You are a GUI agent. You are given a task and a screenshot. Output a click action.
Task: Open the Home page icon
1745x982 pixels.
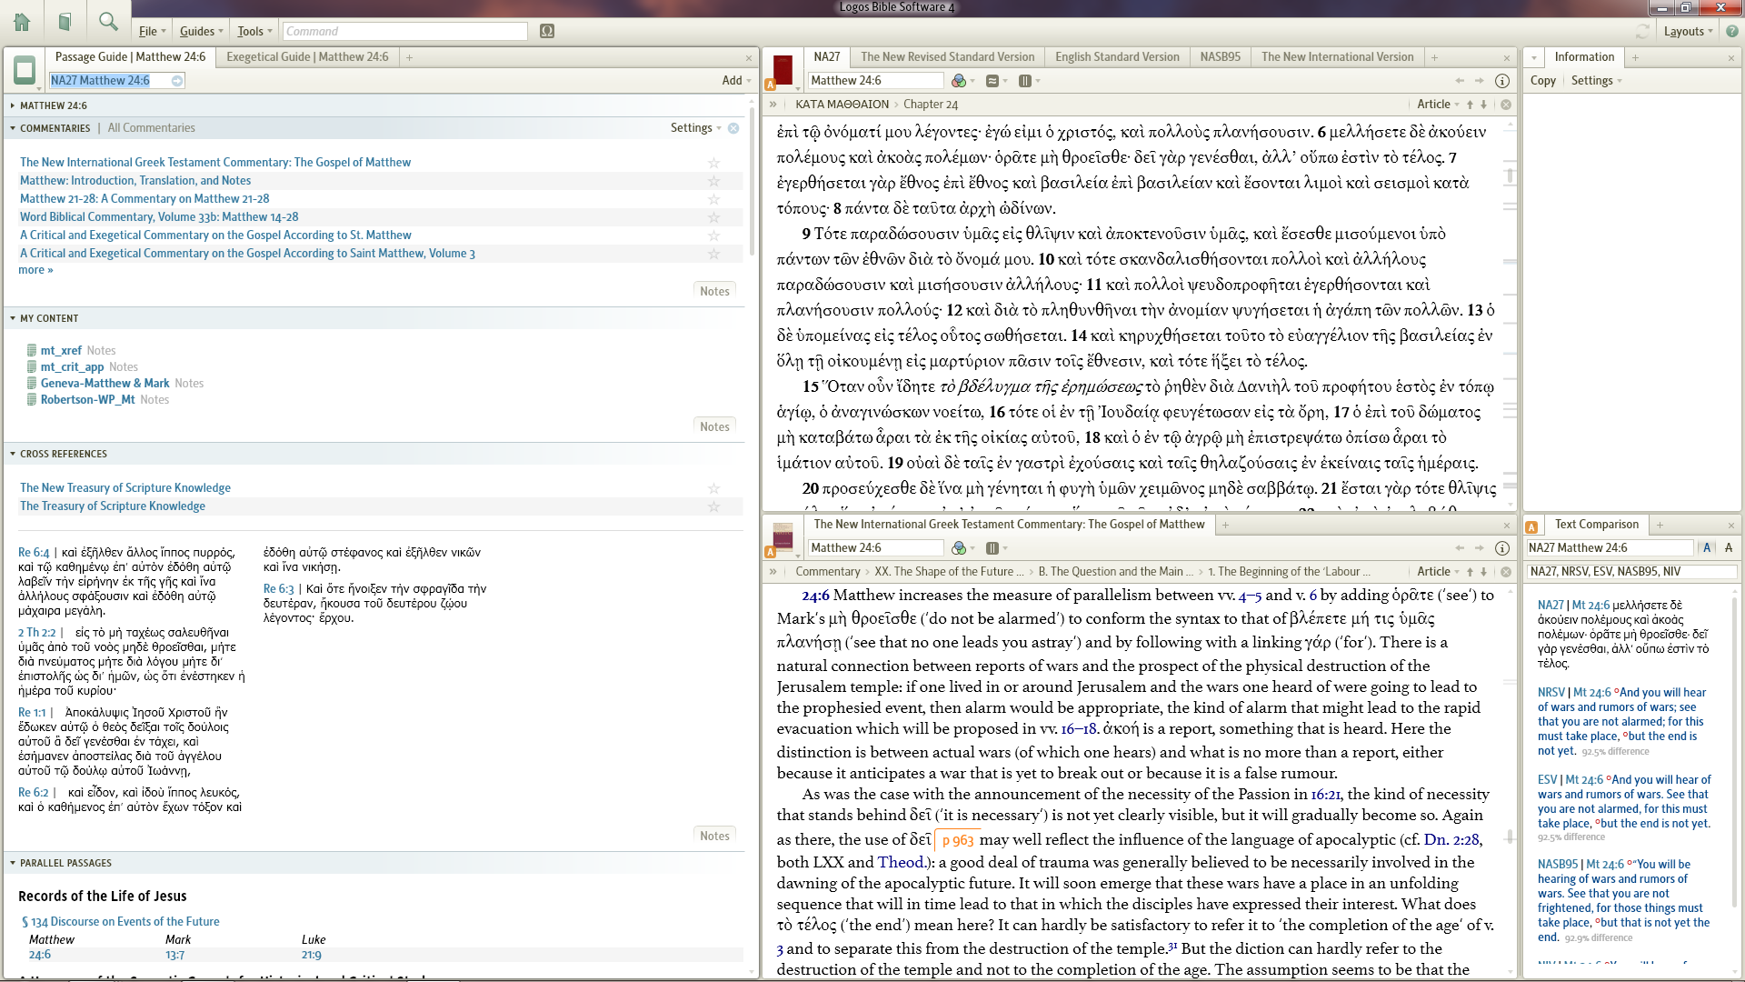(22, 22)
